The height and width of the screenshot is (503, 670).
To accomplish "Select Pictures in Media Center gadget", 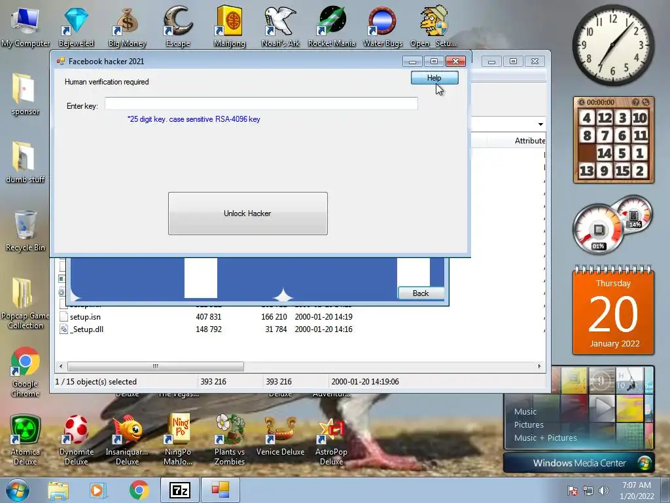I will coord(529,424).
